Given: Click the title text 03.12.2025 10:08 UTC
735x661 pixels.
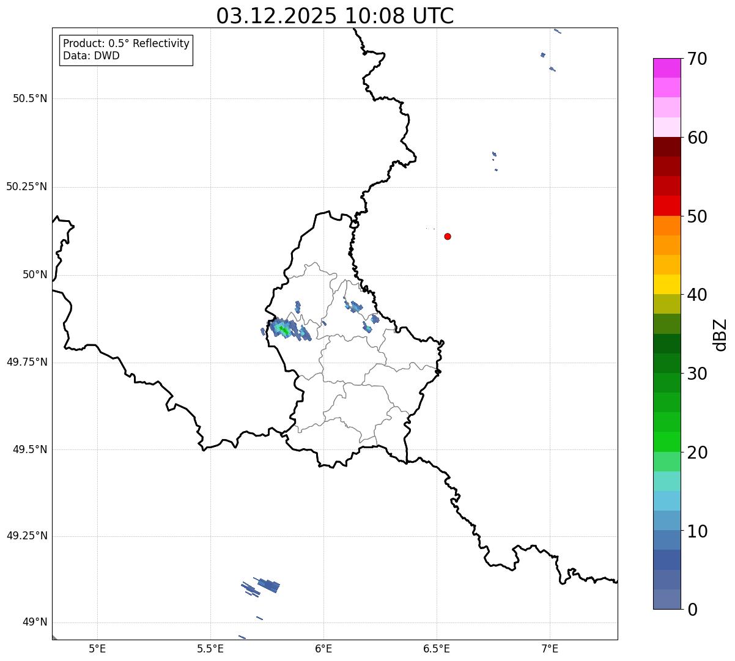Looking at the screenshot, I should pos(335,16).
